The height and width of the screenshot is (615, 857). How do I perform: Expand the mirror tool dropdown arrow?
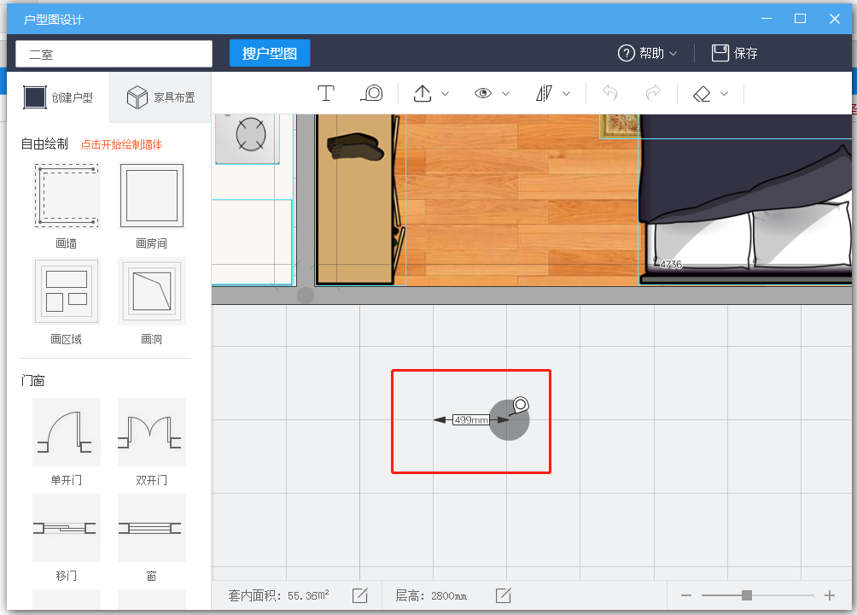click(x=566, y=94)
